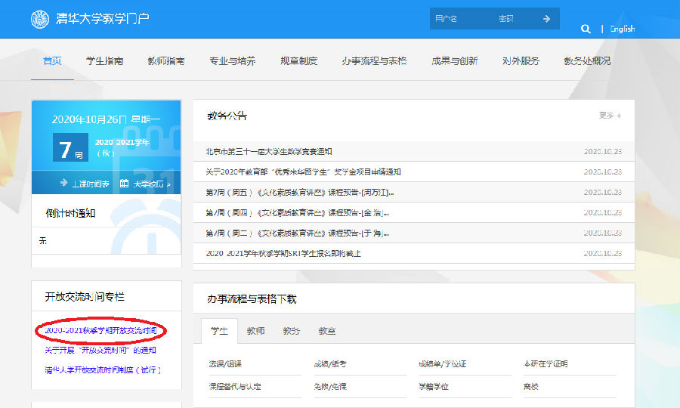Click the 用户名 username field
680x408 pixels.
point(462,19)
